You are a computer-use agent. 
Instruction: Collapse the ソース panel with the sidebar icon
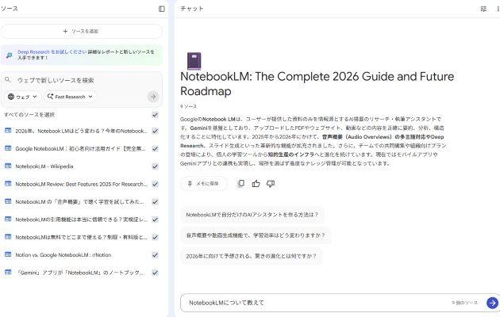pos(162,9)
